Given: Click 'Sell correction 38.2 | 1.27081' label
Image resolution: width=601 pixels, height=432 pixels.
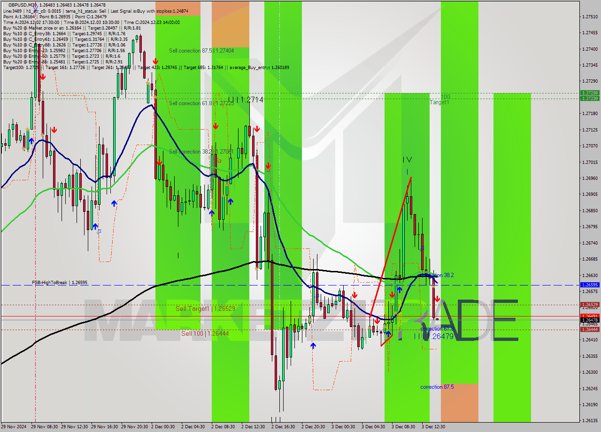Looking at the screenshot, I should (x=201, y=152).
